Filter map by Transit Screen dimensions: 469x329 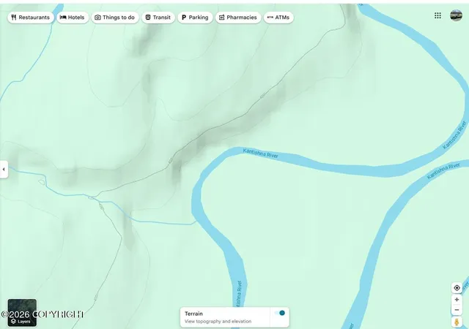[x=158, y=18]
